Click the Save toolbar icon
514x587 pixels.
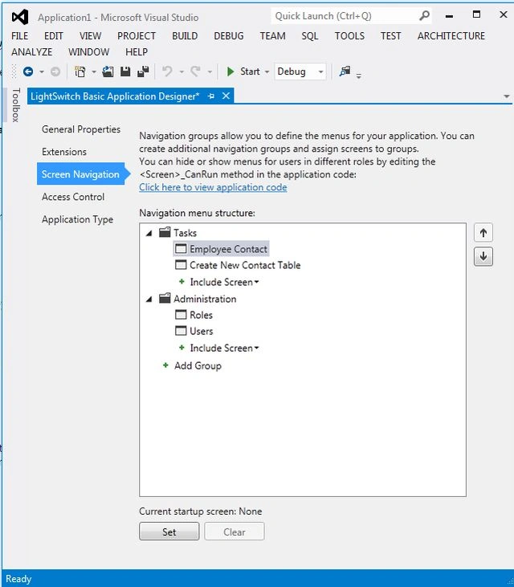[125, 71]
